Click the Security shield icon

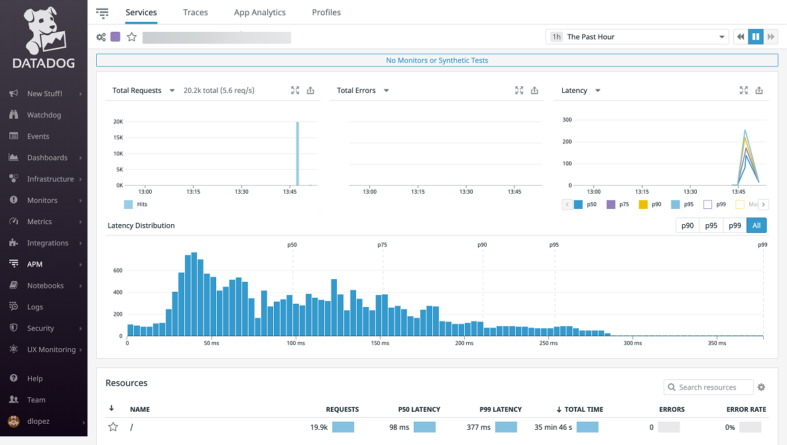click(13, 328)
